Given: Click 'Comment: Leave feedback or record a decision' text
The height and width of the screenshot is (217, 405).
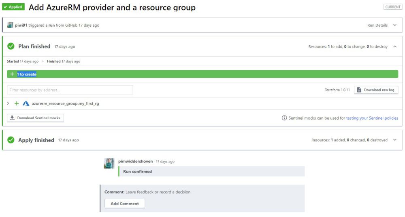Looking at the screenshot, I should pos(148,192).
